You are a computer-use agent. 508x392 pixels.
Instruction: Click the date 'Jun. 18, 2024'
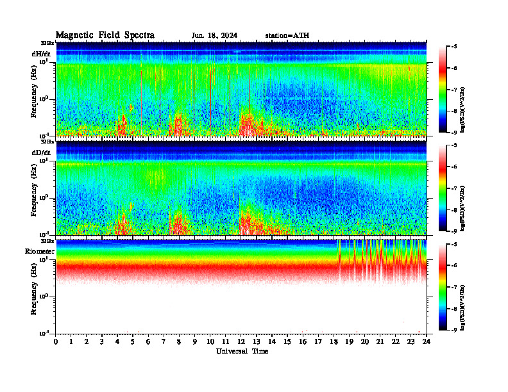point(214,36)
